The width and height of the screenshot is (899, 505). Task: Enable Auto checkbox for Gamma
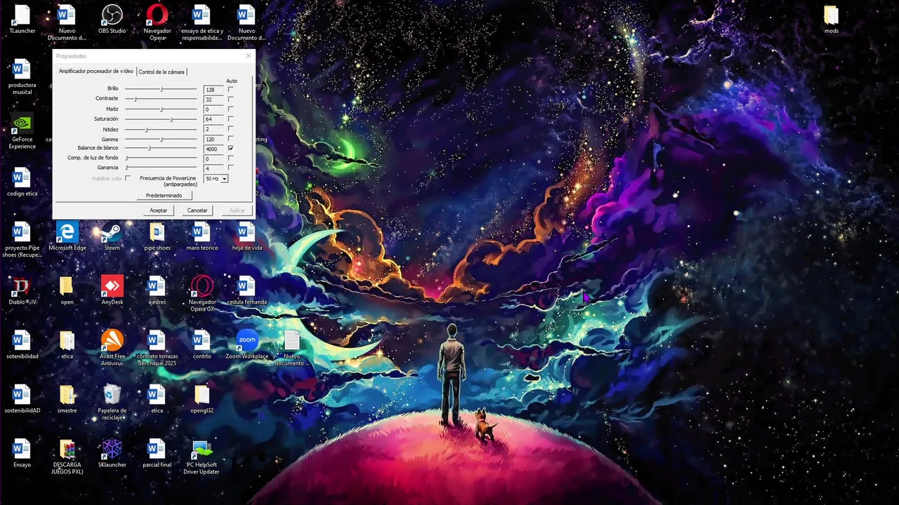click(x=230, y=139)
